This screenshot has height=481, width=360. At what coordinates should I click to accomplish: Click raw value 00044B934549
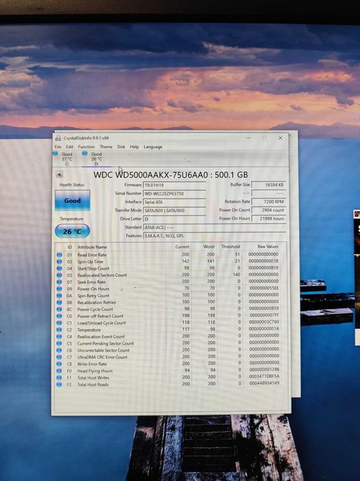[x=264, y=383]
